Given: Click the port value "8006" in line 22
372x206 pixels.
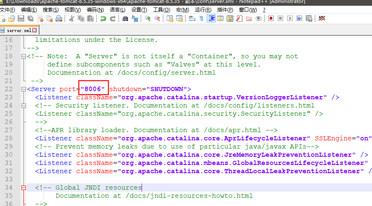Looking at the screenshot, I should (x=95, y=89).
